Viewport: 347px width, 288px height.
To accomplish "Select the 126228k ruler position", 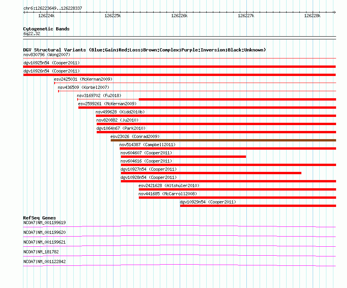I will pyautogui.click(x=312, y=16).
